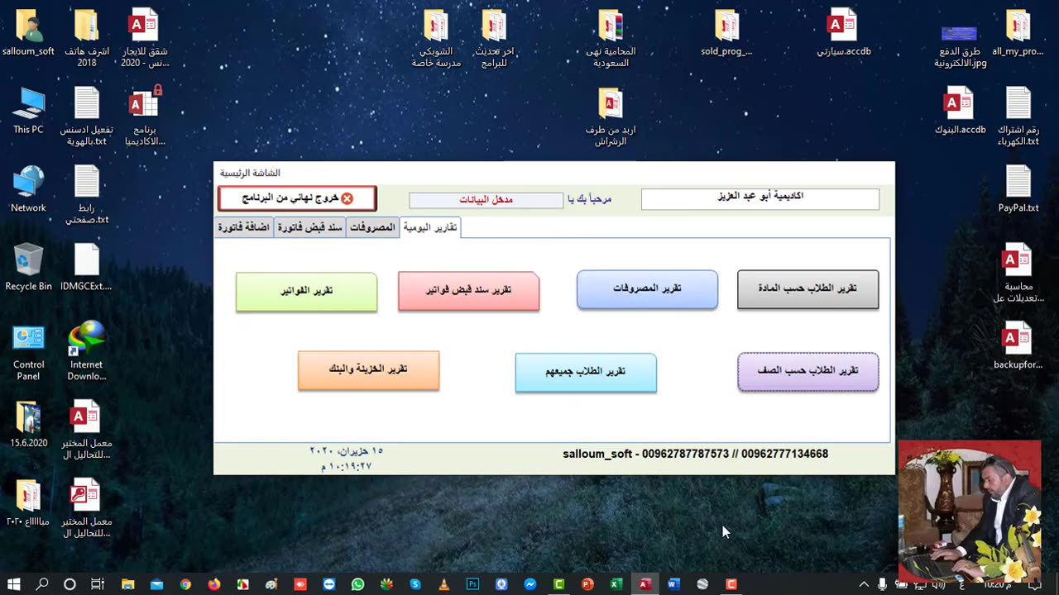Launch Firefox from the taskbar

point(214,584)
